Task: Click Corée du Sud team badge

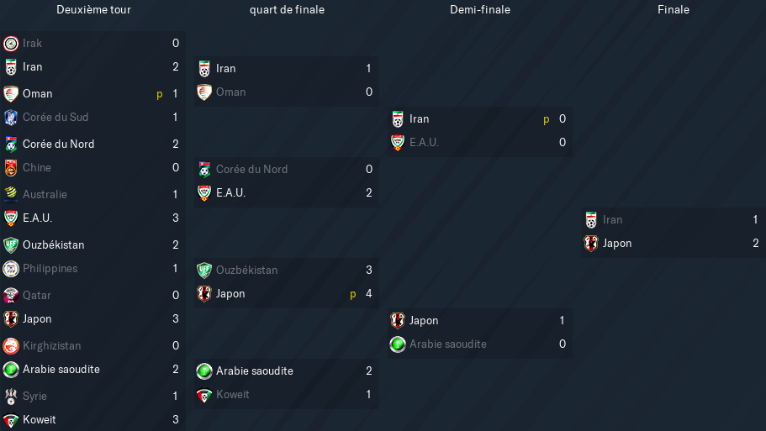Action: pos(11,117)
